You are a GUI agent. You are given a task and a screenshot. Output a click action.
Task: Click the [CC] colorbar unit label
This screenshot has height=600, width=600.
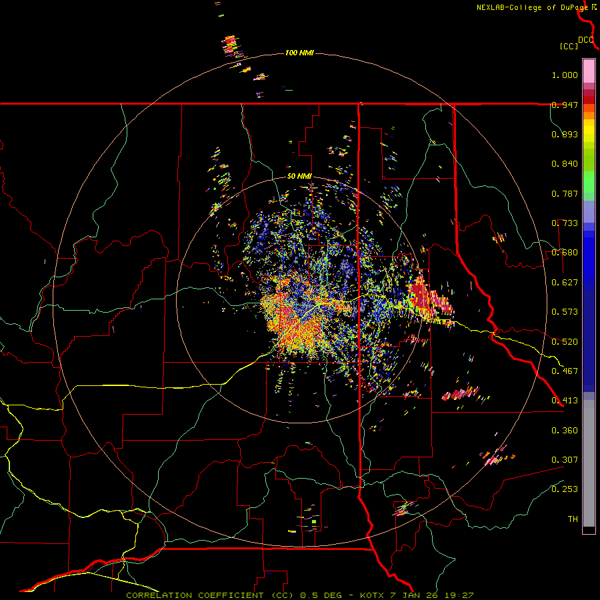click(569, 46)
